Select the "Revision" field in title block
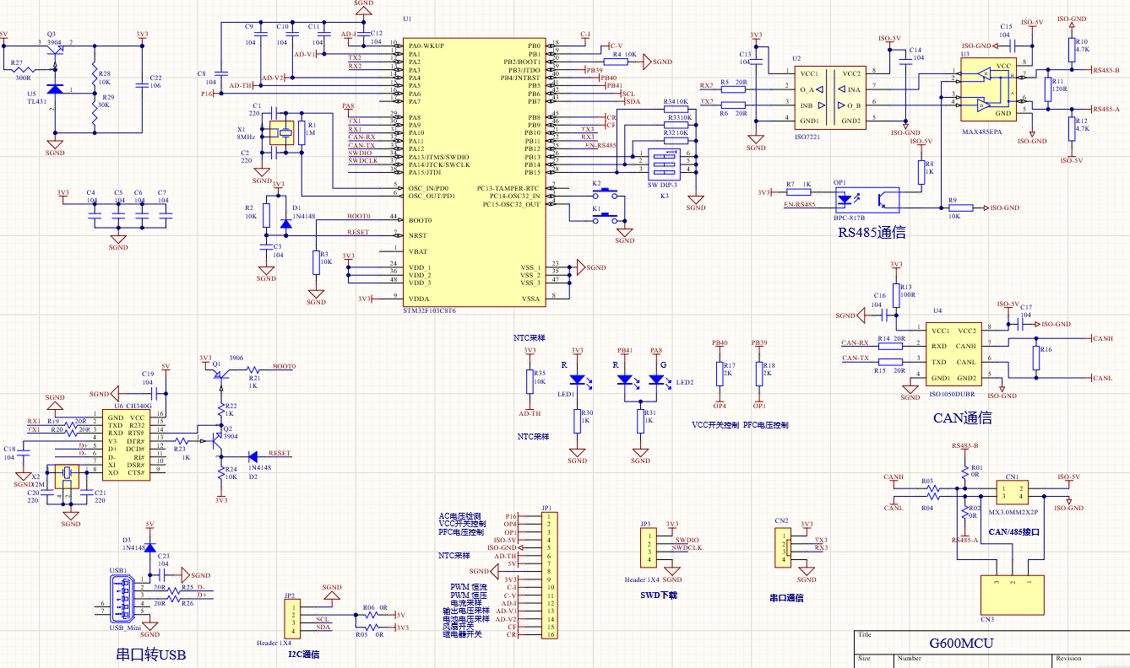The image size is (1130, 668). (x=1068, y=659)
